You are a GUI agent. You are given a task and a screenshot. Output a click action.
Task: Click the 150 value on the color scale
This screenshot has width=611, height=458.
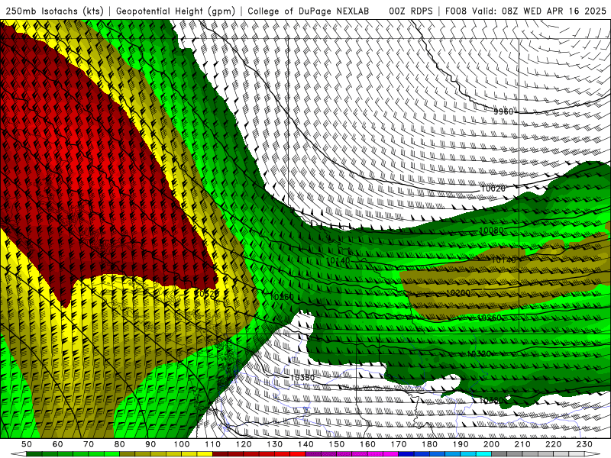click(x=337, y=444)
